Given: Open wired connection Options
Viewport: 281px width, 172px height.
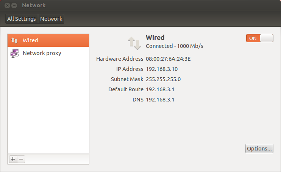Looking at the screenshot, I should (259, 149).
